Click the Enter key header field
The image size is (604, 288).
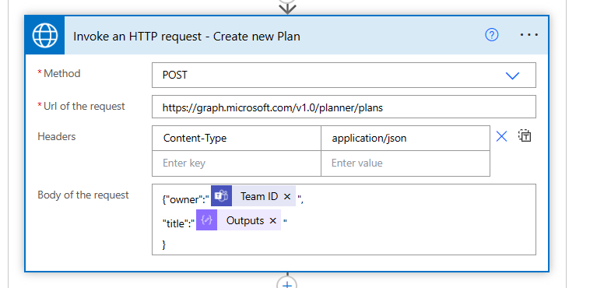click(237, 163)
